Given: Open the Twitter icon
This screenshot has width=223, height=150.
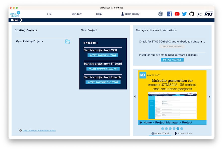Looking at the screenshot, I should click(184, 14).
